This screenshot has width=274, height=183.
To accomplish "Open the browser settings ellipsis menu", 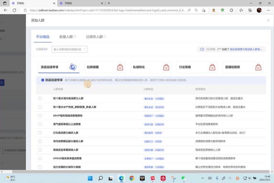I will [x=268, y=10].
